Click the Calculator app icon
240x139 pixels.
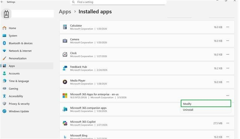(65, 27)
